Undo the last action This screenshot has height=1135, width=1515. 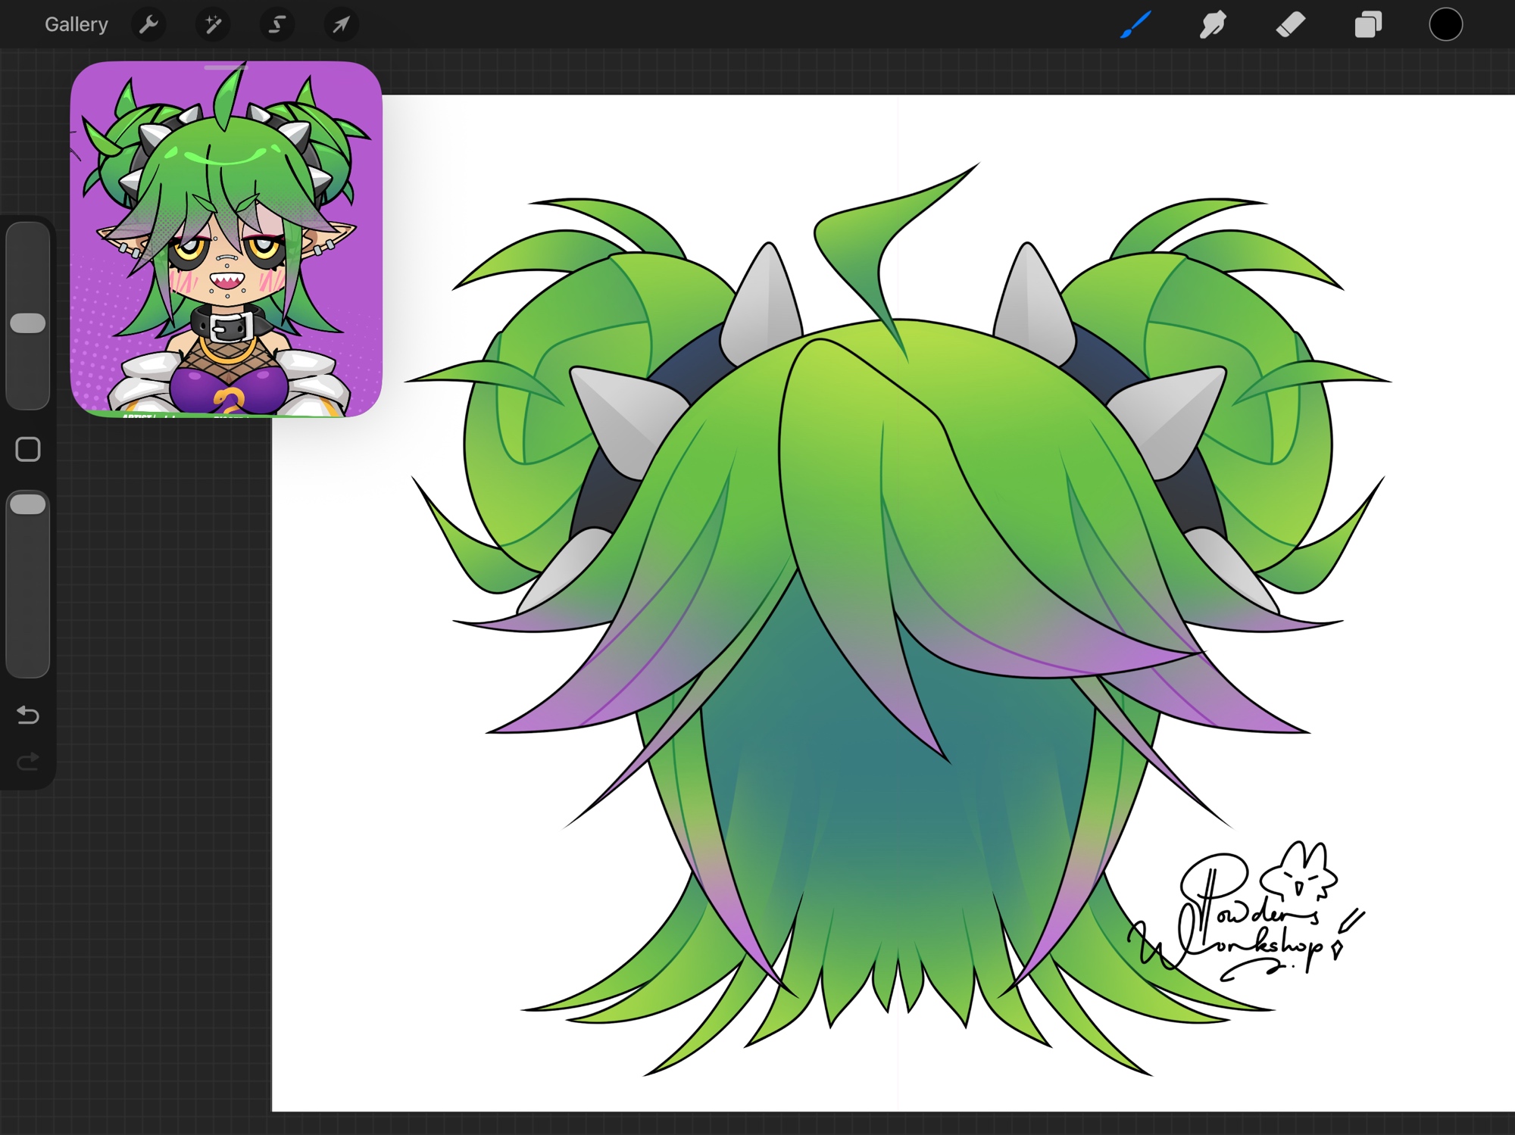pos(28,715)
